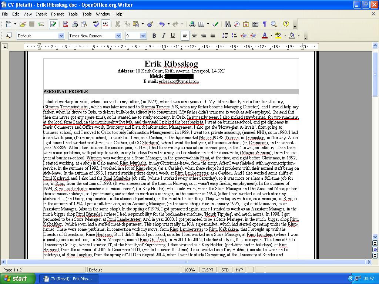
Task: Open Times New Roman font dropdown
Action: pos(118,36)
